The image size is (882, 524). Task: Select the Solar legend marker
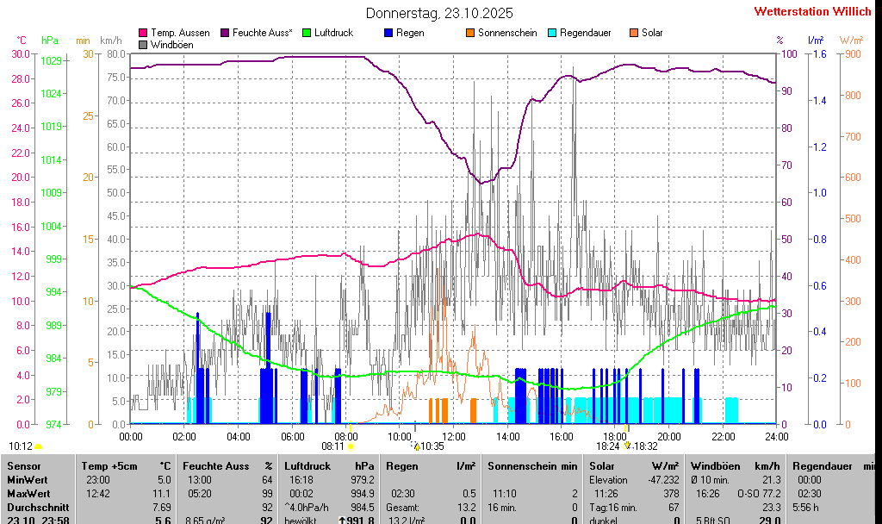point(634,33)
